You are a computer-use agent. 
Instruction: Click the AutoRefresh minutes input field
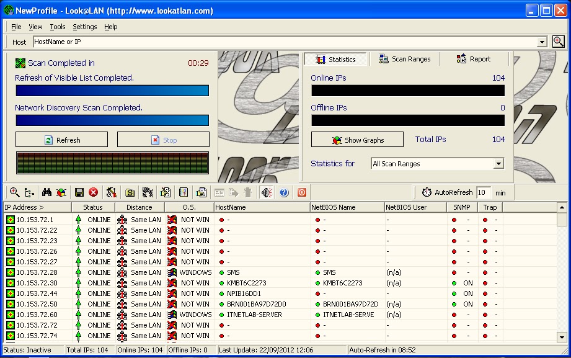coord(484,193)
